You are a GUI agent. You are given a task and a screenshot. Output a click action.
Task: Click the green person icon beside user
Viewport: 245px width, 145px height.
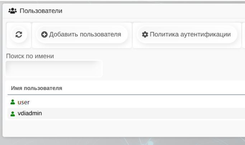pos(13,102)
